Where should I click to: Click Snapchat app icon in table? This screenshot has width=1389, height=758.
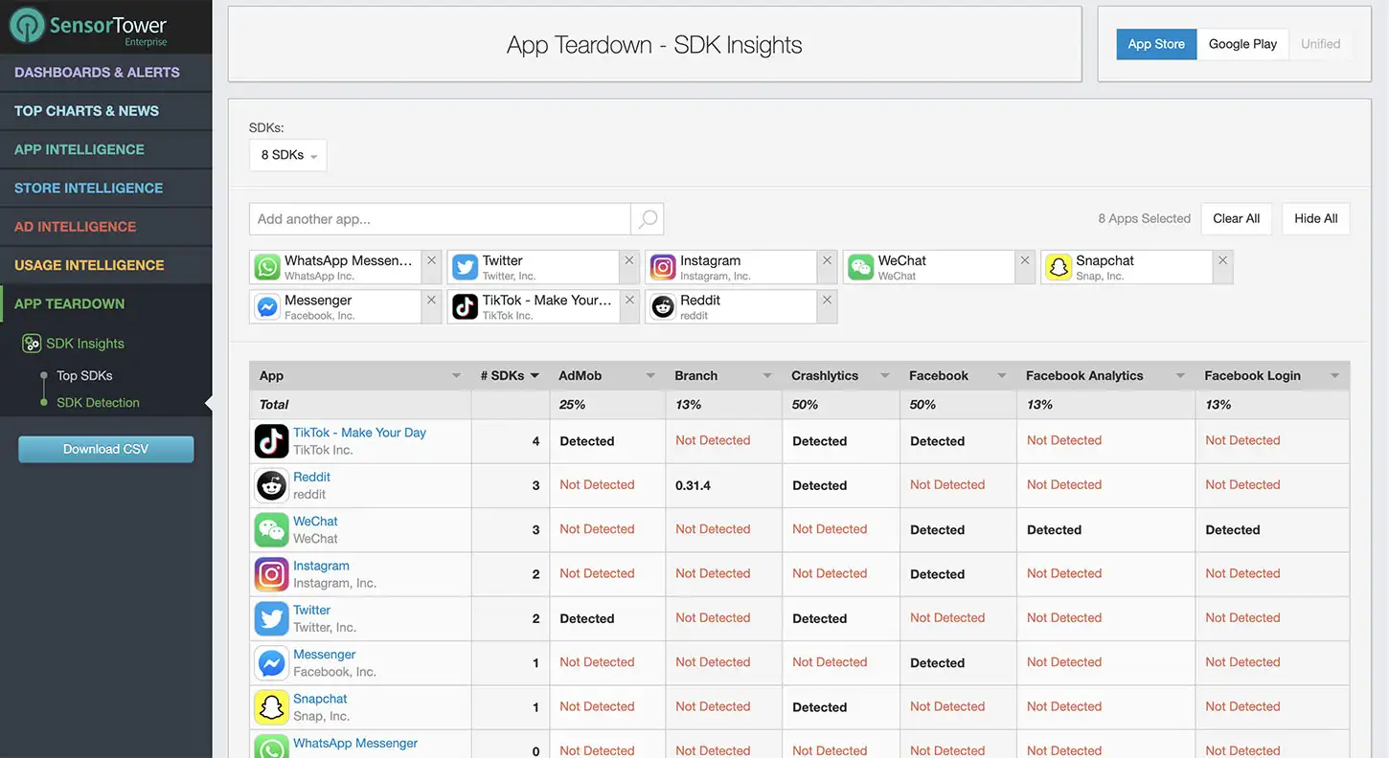coord(272,707)
